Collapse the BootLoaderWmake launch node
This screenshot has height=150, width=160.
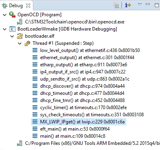[x=5, y=29]
